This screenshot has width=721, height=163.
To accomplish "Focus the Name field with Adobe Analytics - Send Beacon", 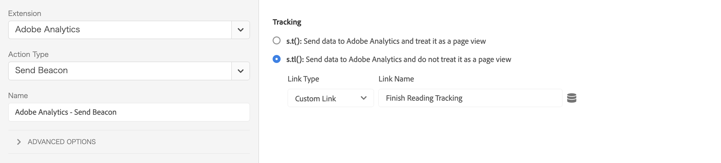I will pos(129,112).
